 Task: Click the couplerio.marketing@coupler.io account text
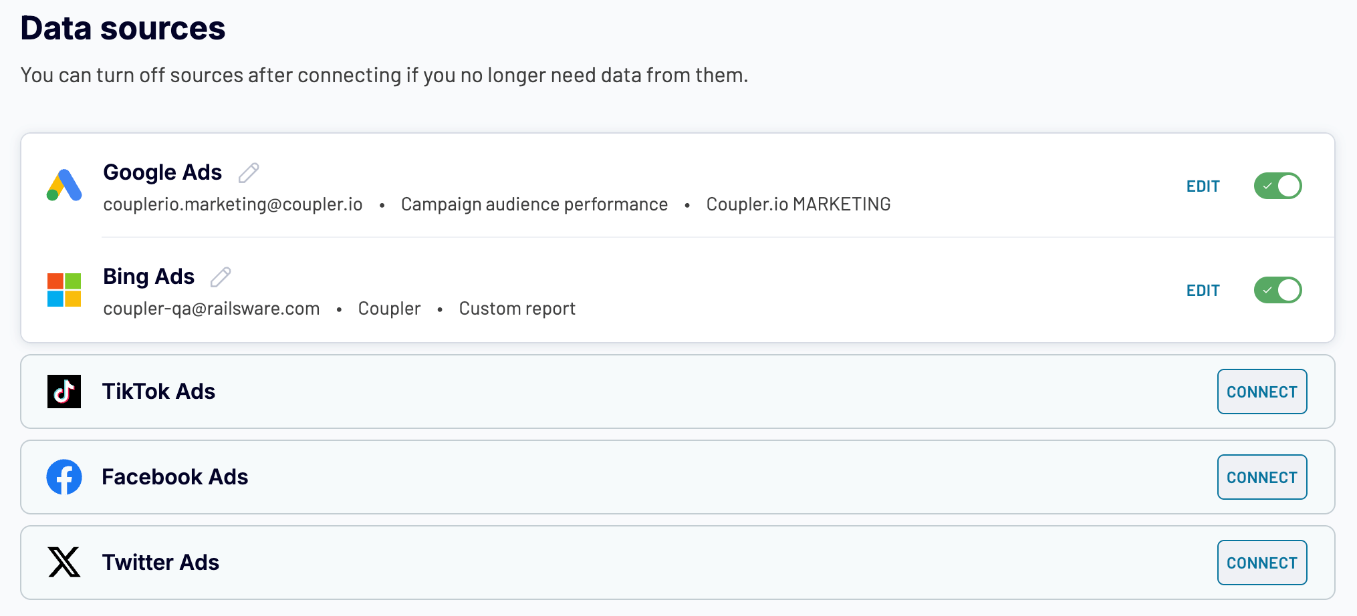coord(233,204)
